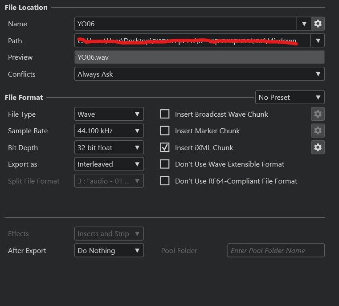Viewport: 339px width, 306px height.
Task: Open Sample Rate 44.100 kHz dropdown
Action: tap(109, 131)
